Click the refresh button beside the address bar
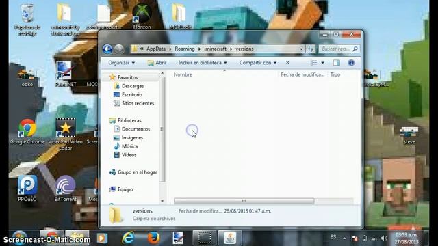Screen dimensions: 438x246 pyautogui.click(x=311, y=49)
